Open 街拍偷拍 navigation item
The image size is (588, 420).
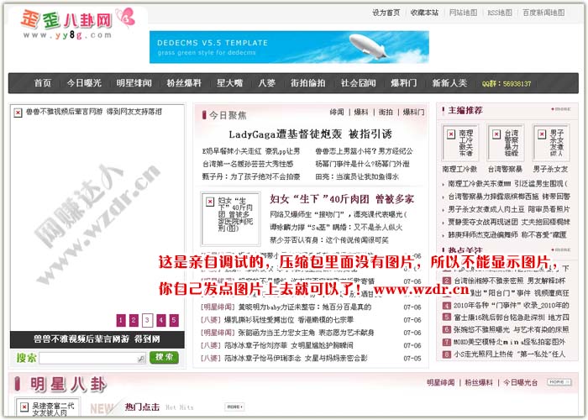click(308, 83)
